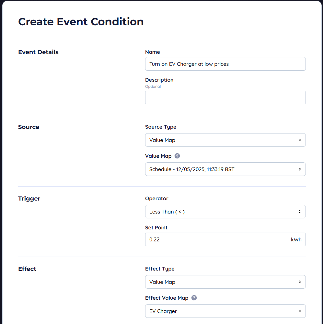Click the Effect section heading on the left
The height and width of the screenshot is (324, 323).
click(x=27, y=269)
